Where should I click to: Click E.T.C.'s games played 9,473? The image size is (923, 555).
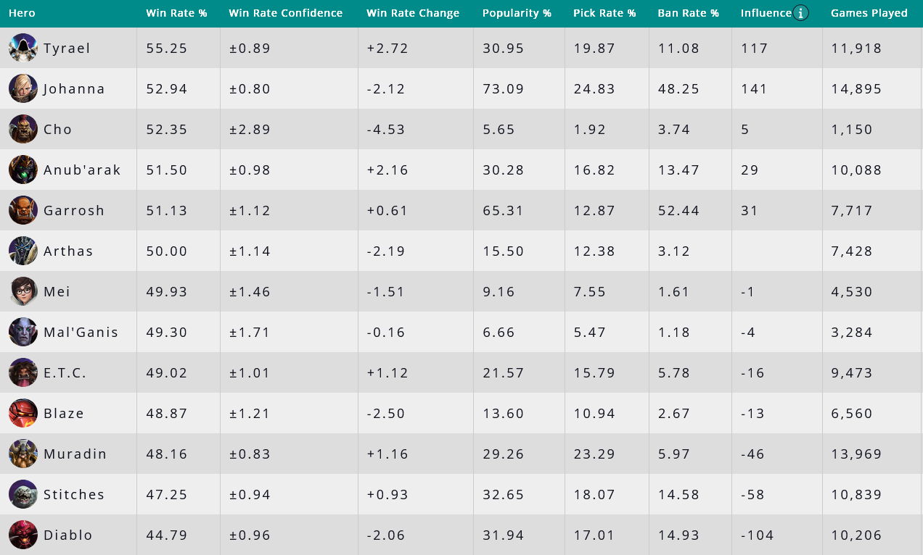point(852,373)
